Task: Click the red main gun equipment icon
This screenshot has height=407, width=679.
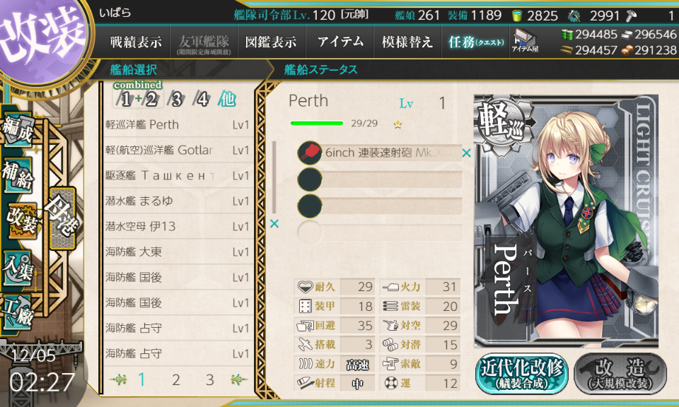Action: 310,153
